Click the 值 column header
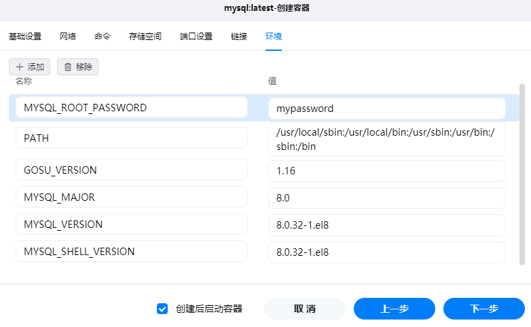This screenshot has width=531, height=327. pos(272,81)
